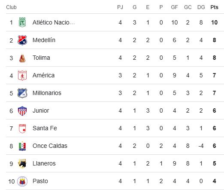The width and height of the screenshot is (224, 190).
Task: Click the Atlético Nacional green crest icon
Action: 22,22
